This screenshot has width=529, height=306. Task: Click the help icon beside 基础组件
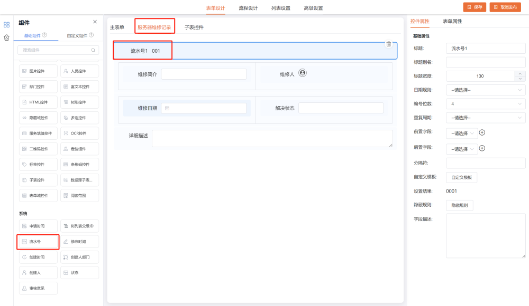[x=44, y=35]
